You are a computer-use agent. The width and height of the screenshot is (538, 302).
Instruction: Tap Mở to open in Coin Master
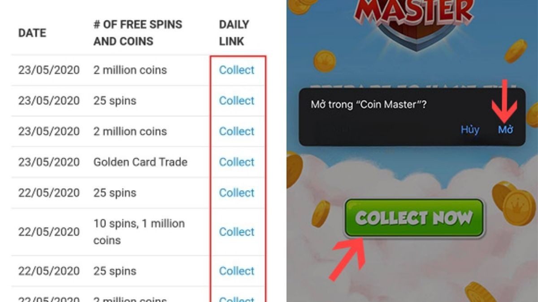click(x=505, y=130)
